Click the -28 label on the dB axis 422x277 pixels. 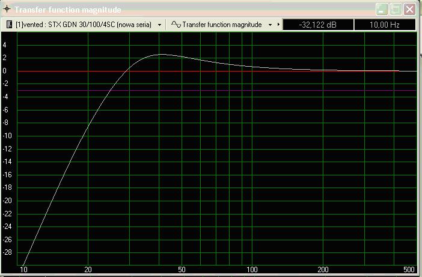[x=7, y=252]
